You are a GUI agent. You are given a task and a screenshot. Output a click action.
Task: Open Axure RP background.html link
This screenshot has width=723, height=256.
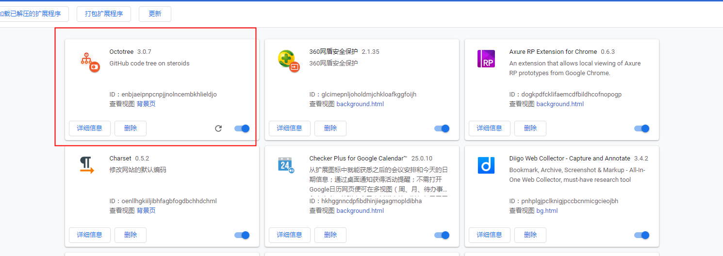point(560,104)
